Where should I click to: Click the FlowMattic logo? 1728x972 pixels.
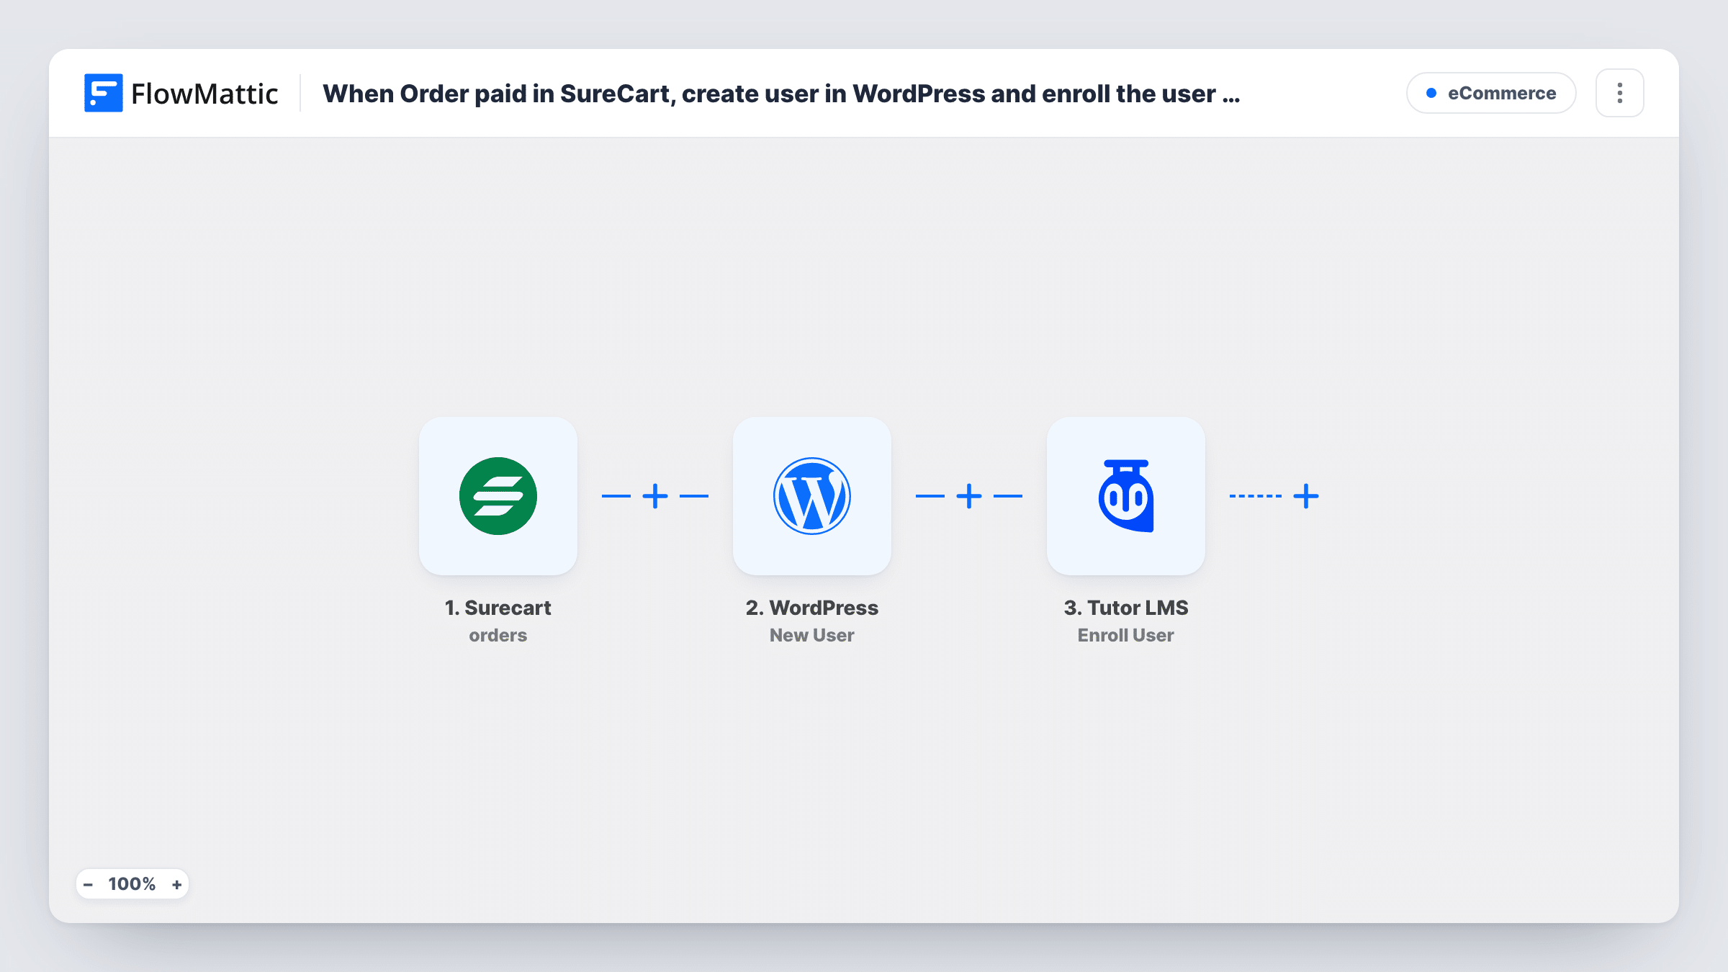181,93
